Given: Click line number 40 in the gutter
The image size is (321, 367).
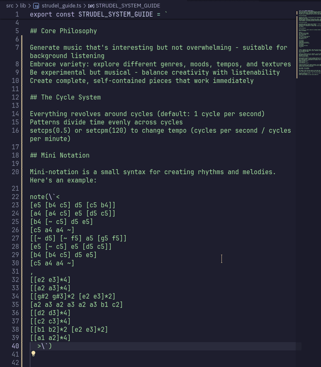Looking at the screenshot, I should coord(15,346).
